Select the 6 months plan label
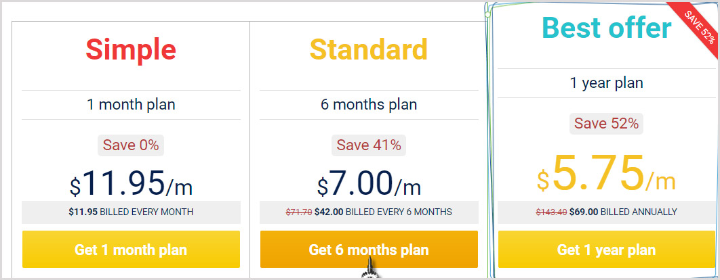The height and width of the screenshot is (280, 720). pyautogui.click(x=369, y=104)
